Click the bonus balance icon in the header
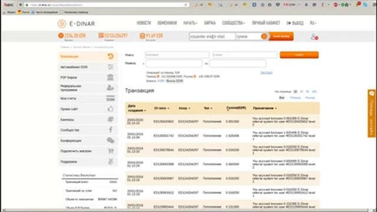The image size is (377, 212). tap(143, 36)
